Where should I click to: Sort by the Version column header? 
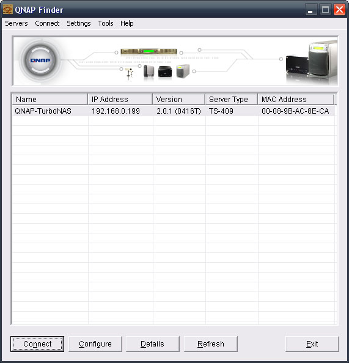179,100
